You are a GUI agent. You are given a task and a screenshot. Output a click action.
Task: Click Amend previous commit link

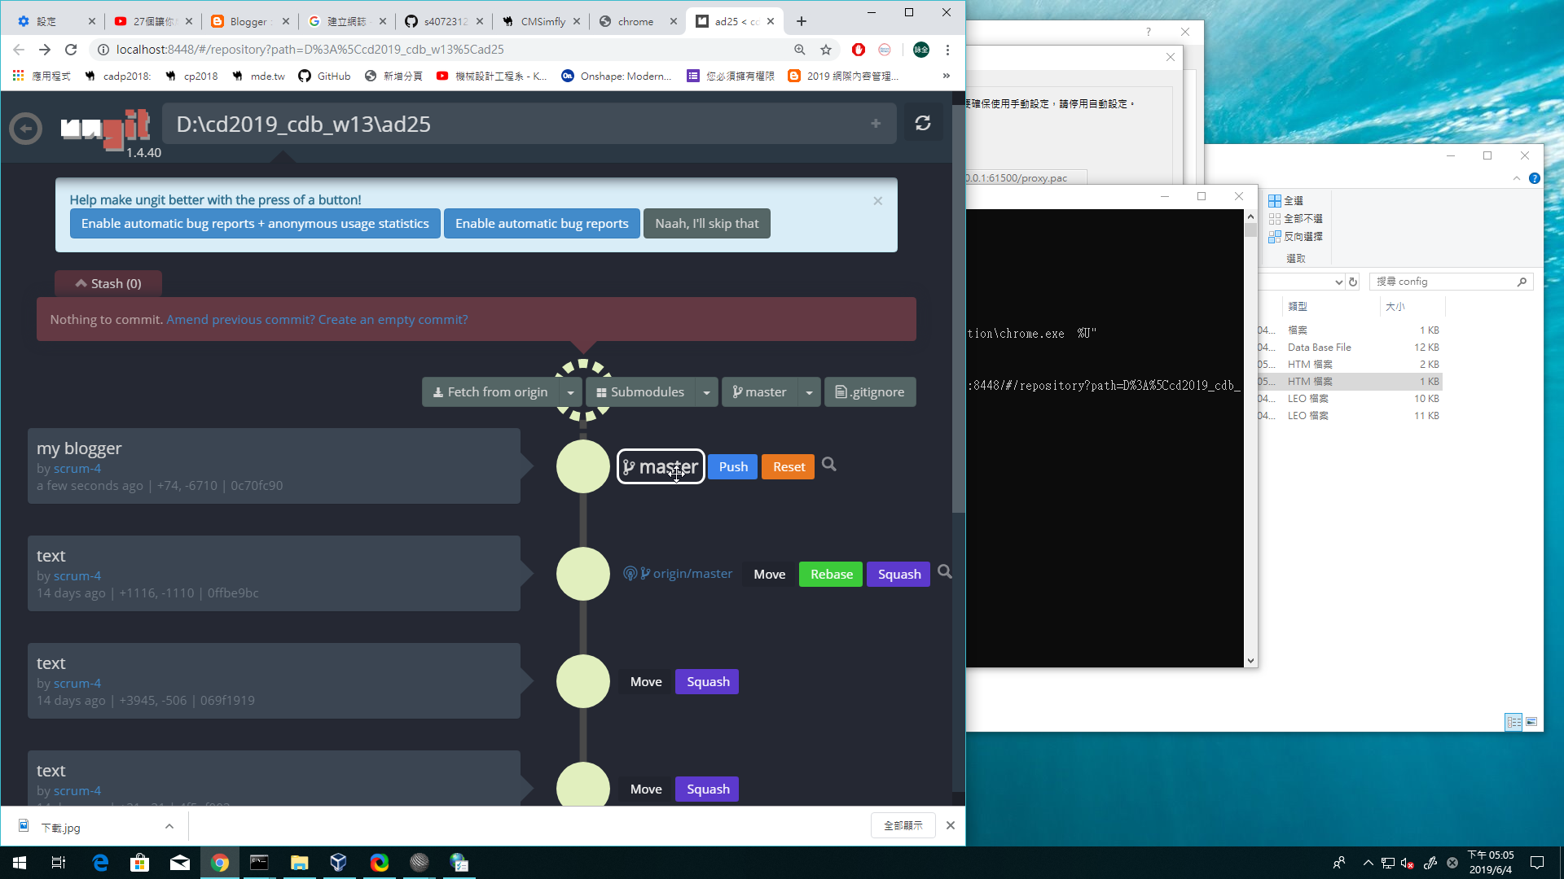point(240,319)
